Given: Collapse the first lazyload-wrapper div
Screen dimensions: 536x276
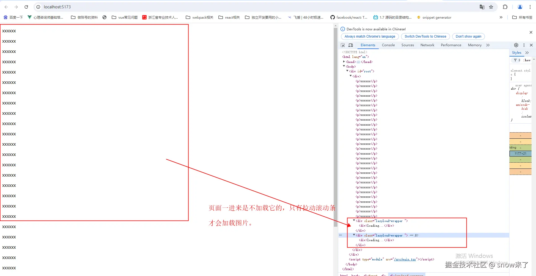Looking at the screenshot, I should pos(354,220).
